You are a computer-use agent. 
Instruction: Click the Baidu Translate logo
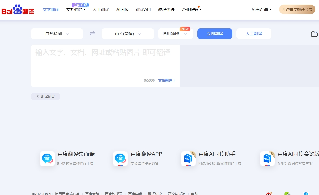[x=18, y=10]
